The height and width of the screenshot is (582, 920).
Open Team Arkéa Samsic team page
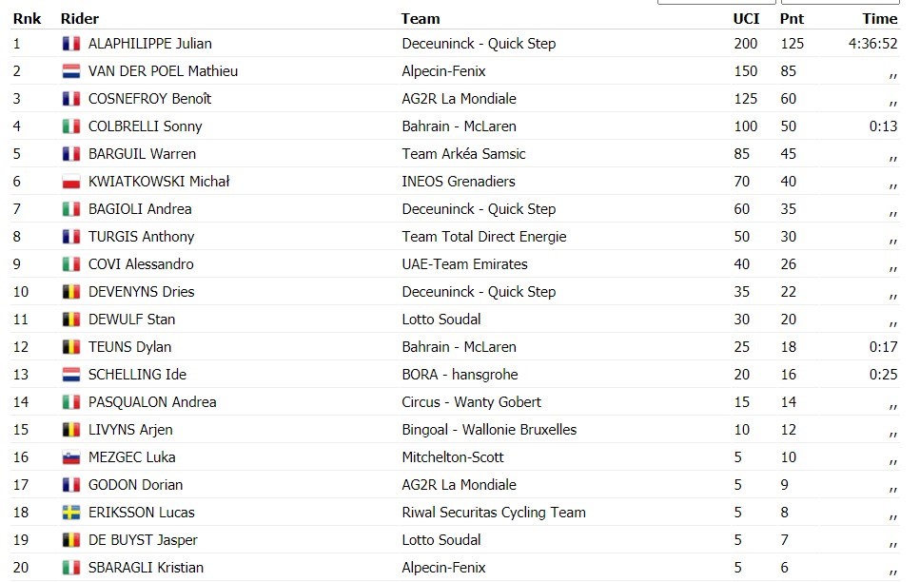pos(463,154)
